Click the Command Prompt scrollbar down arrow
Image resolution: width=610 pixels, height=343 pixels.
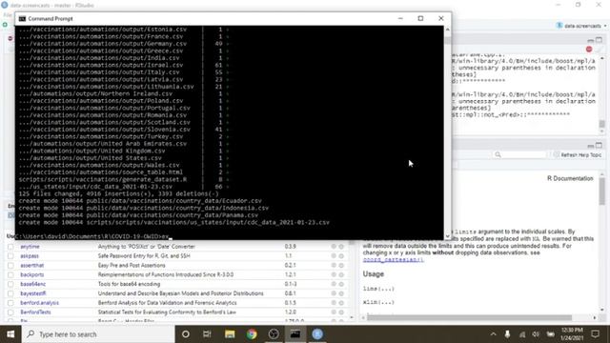coord(447,235)
